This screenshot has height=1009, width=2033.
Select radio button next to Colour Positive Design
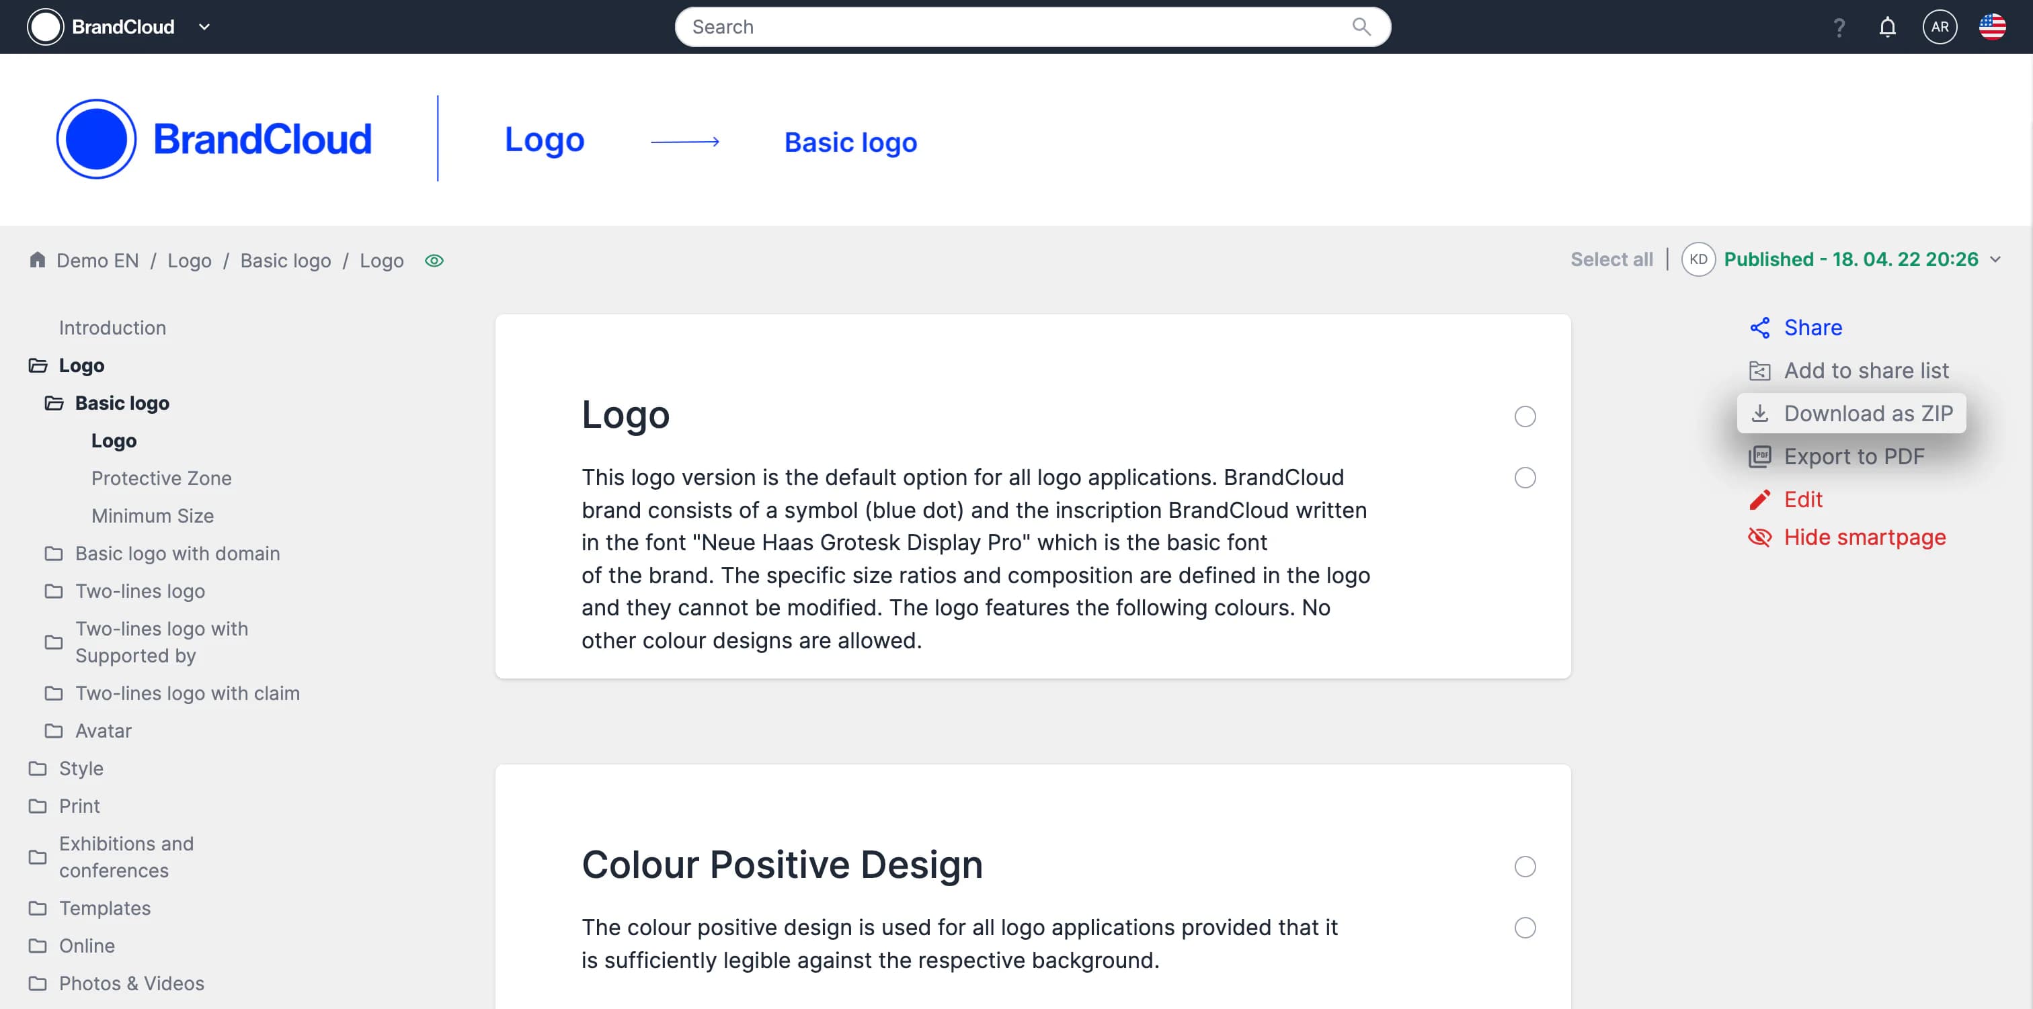pos(1525,866)
